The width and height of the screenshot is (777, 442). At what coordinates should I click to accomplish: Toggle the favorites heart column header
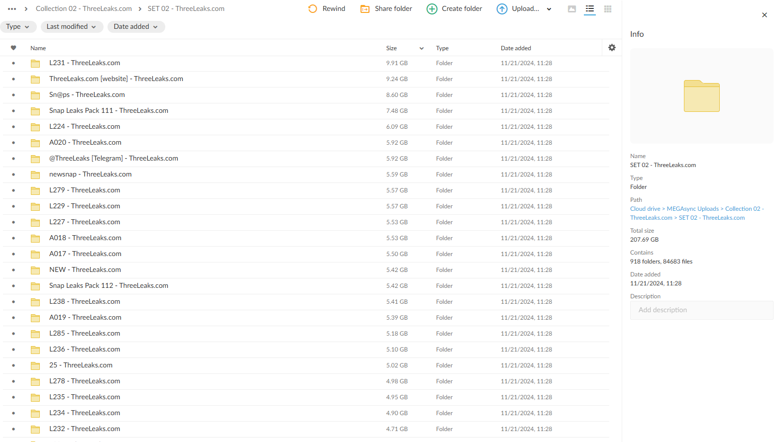pos(13,48)
